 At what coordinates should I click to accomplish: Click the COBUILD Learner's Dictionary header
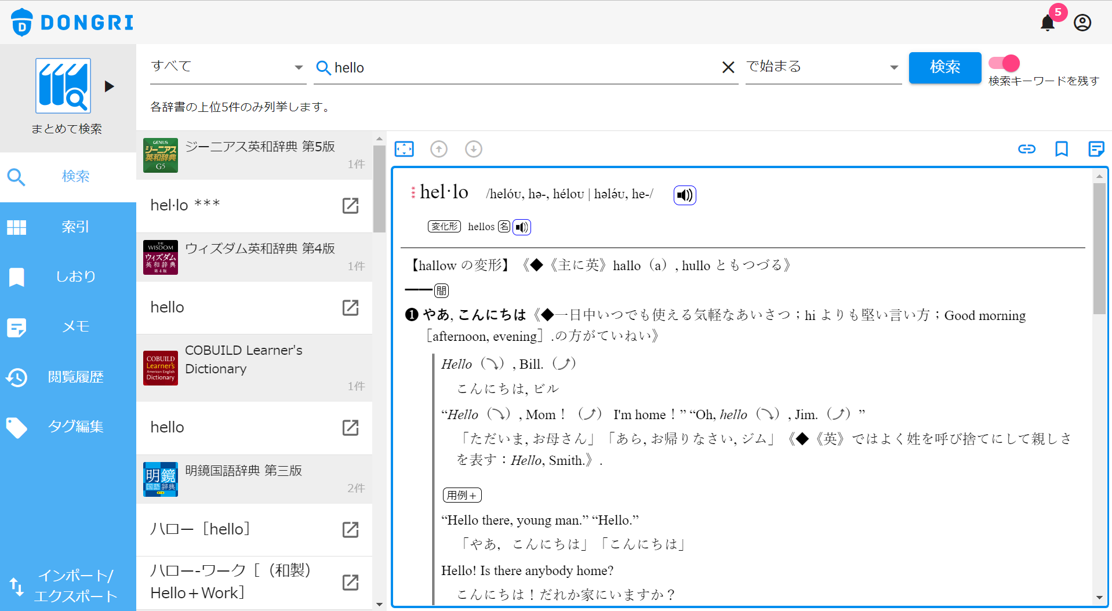pos(254,368)
